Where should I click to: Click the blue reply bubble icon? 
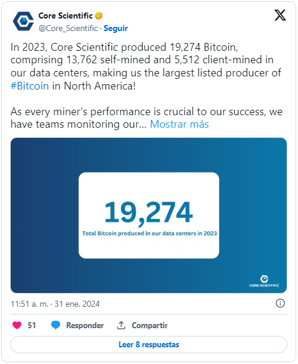pos(55,325)
